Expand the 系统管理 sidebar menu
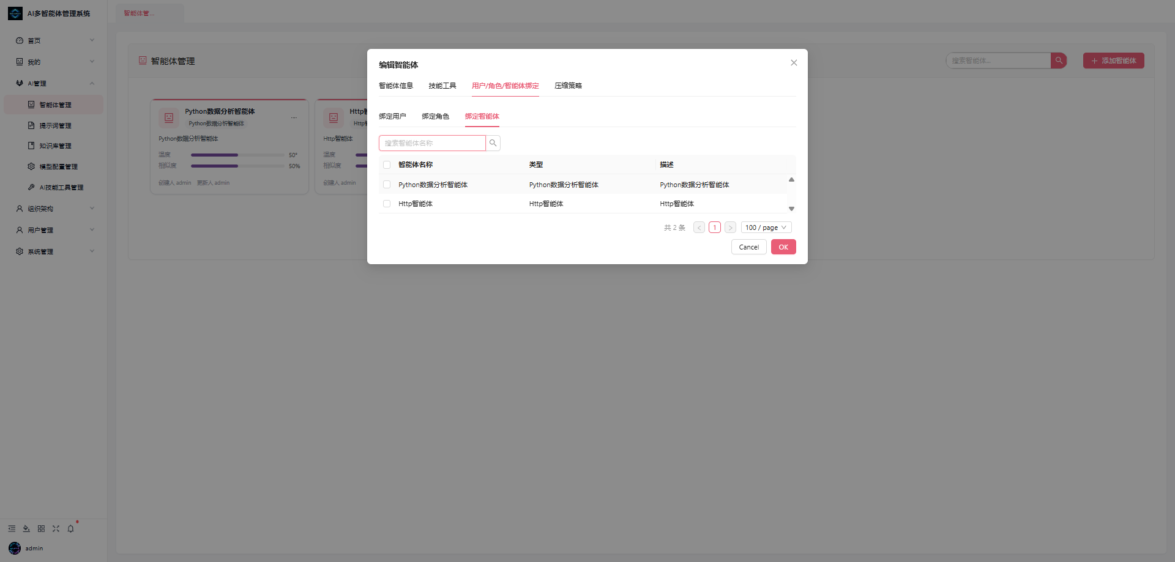The height and width of the screenshot is (562, 1175). pyautogui.click(x=54, y=251)
